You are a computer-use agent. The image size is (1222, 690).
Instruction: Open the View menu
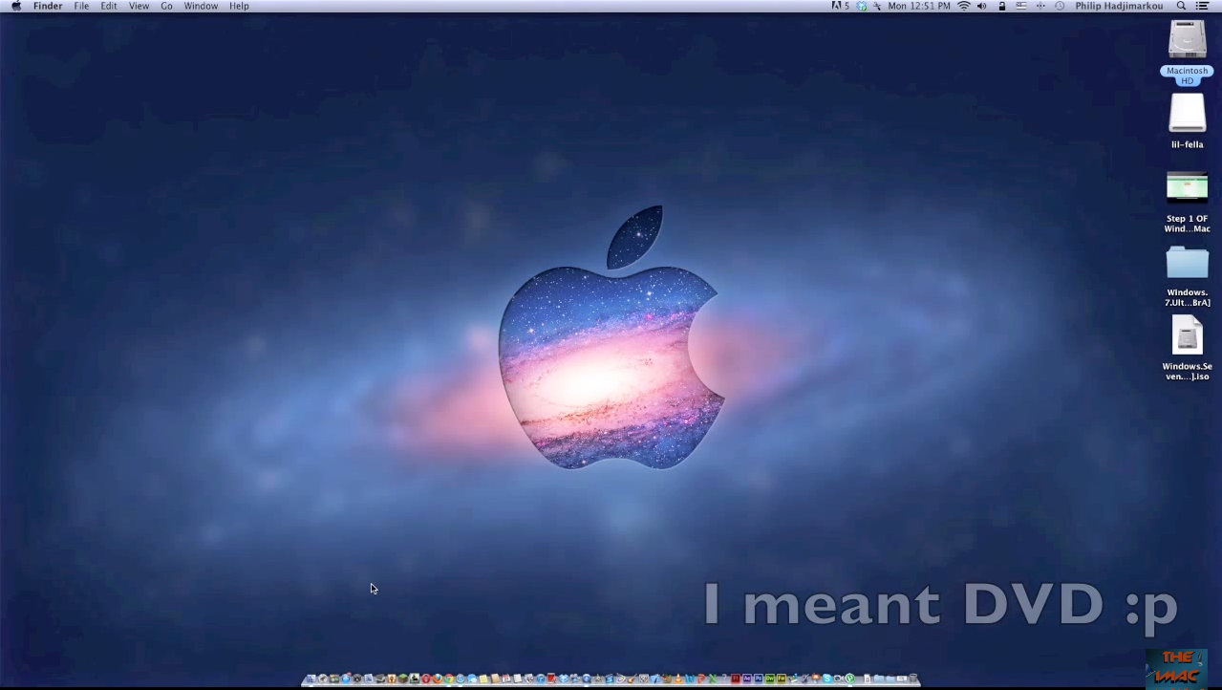click(139, 6)
